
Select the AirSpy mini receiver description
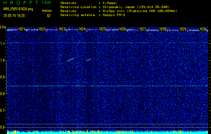[x=140, y=11]
